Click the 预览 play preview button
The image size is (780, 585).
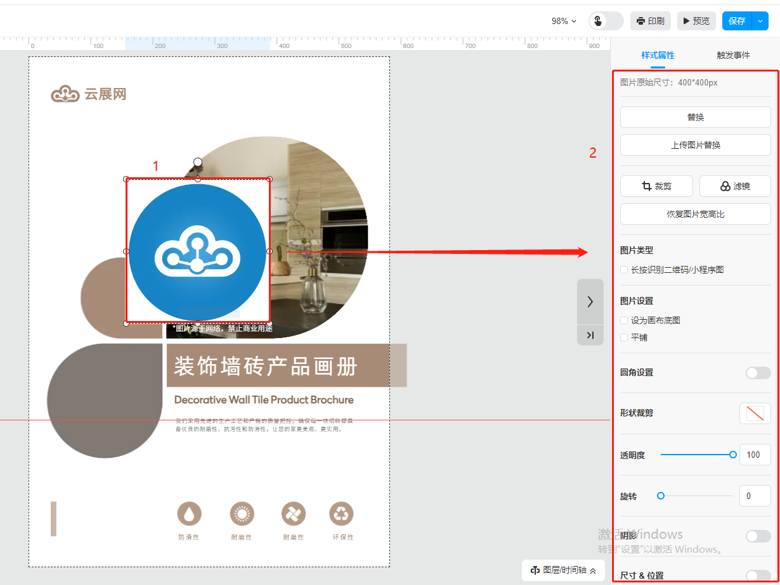click(x=696, y=21)
